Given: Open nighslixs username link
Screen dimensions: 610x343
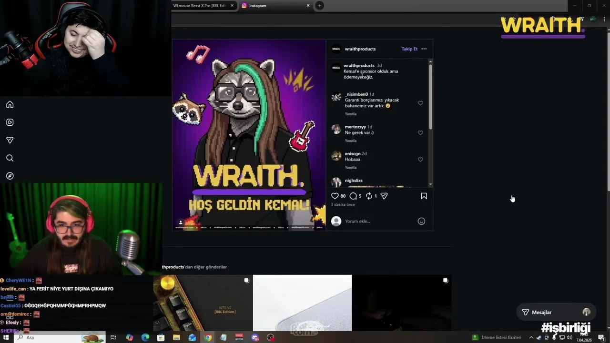Looking at the screenshot, I should tap(354, 181).
